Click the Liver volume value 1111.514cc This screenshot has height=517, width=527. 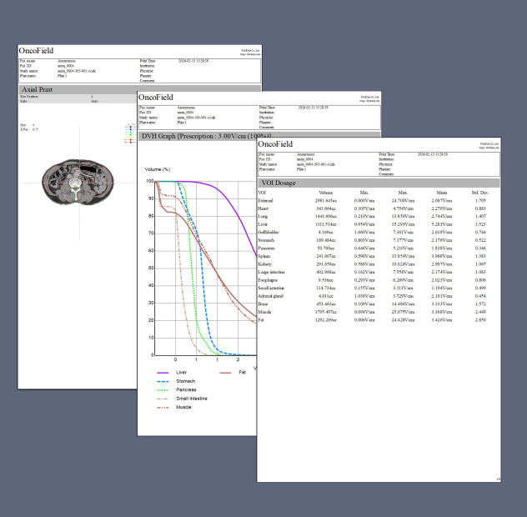point(326,224)
